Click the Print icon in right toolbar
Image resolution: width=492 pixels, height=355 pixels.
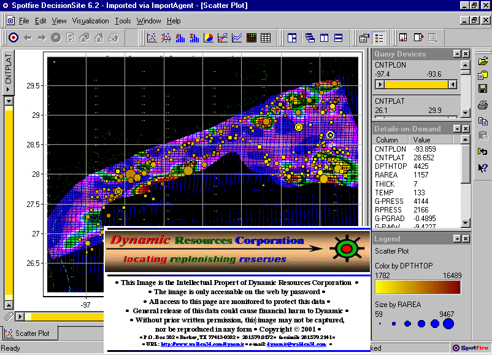pyautogui.click(x=483, y=105)
